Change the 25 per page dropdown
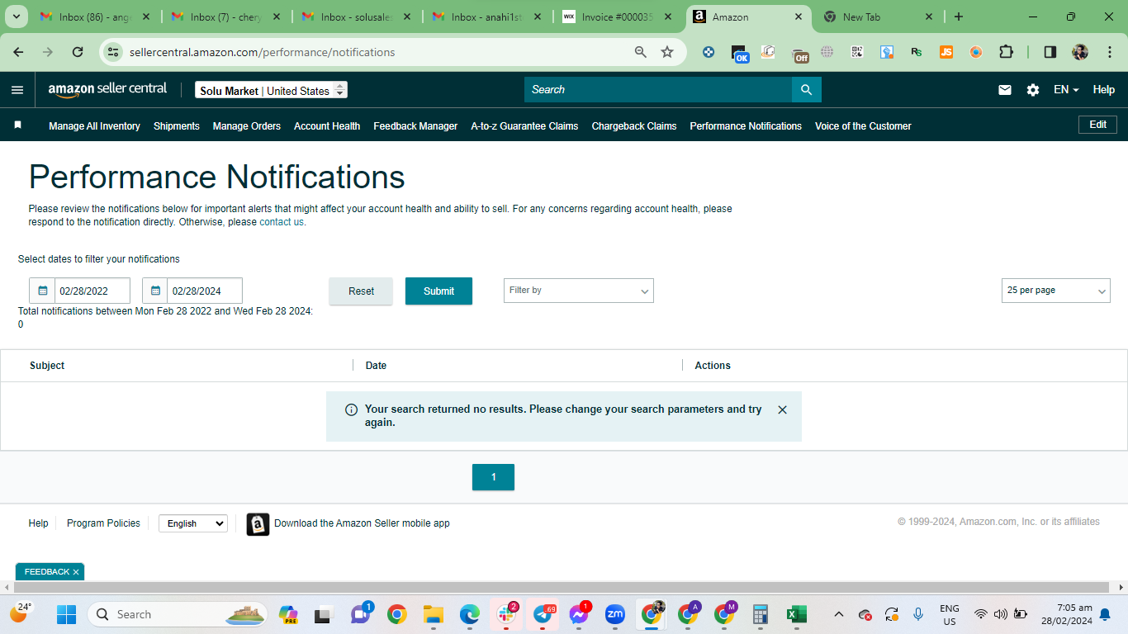The height and width of the screenshot is (634, 1128). click(x=1056, y=291)
